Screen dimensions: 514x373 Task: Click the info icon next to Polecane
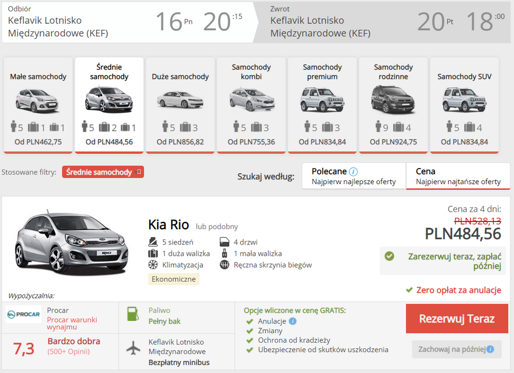[x=354, y=172]
